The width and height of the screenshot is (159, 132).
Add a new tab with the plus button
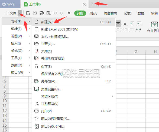tap(93, 4)
